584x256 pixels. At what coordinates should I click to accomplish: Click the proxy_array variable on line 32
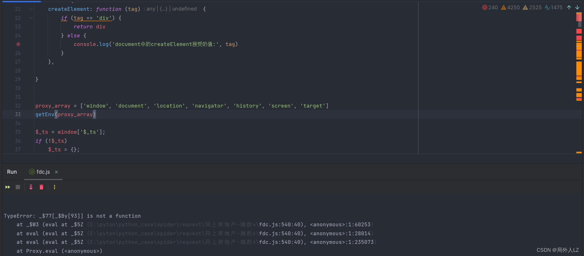click(x=53, y=106)
